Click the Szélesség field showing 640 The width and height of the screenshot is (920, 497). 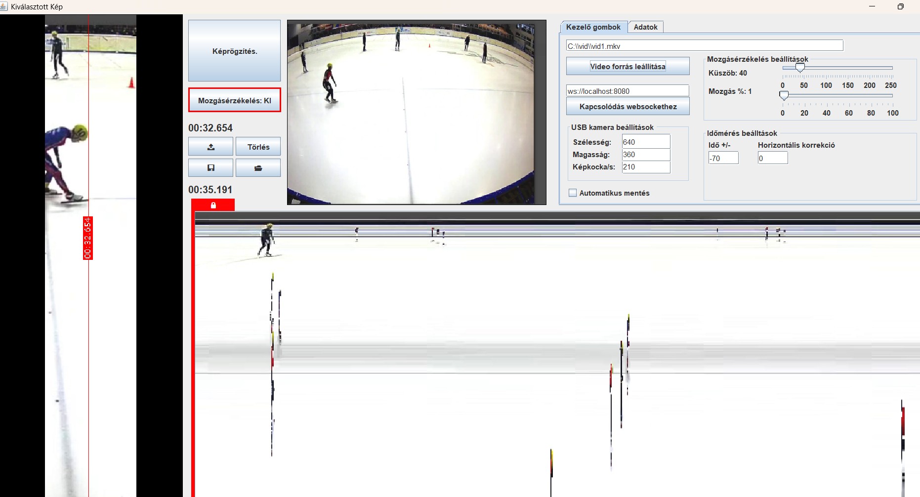pyautogui.click(x=645, y=142)
